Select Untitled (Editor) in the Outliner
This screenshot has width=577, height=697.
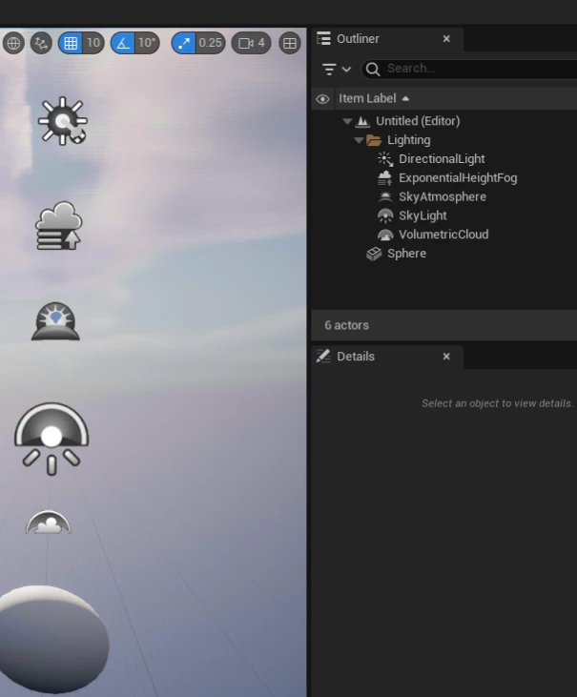click(x=418, y=121)
